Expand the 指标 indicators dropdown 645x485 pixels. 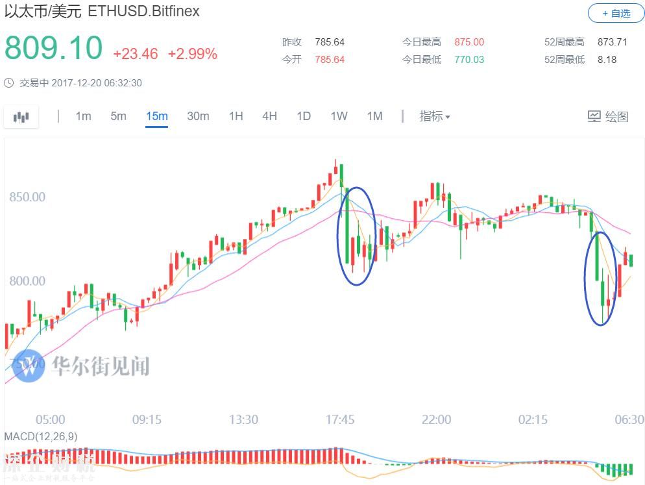(434, 116)
